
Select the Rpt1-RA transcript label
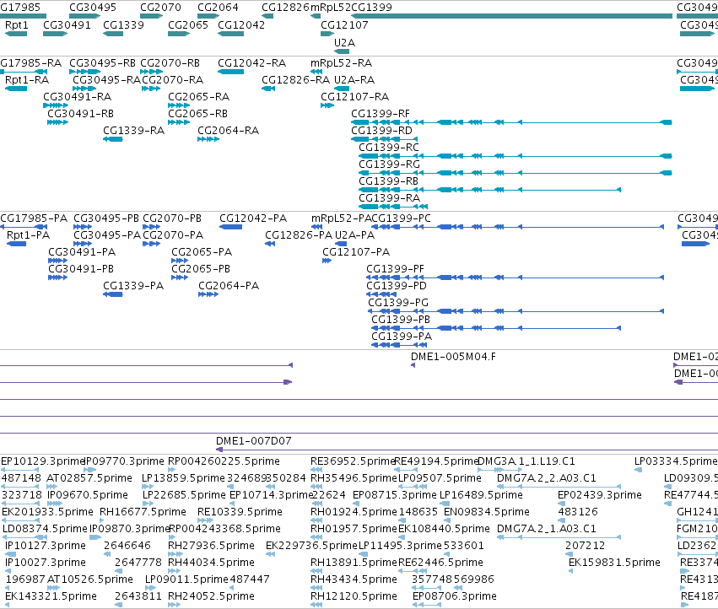click(27, 80)
